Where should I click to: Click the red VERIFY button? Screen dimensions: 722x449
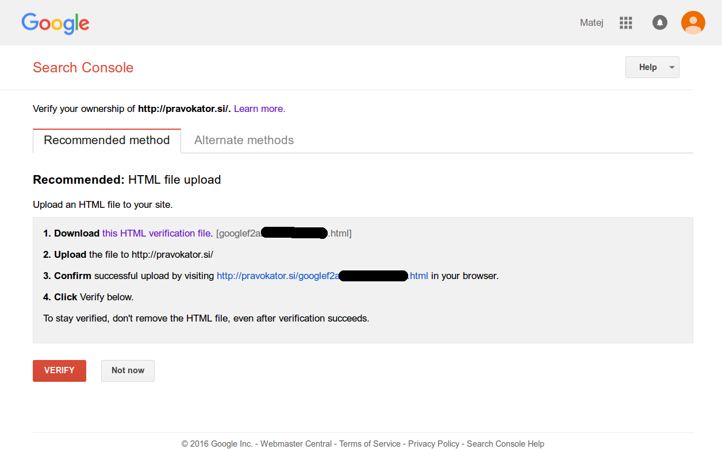click(x=59, y=370)
